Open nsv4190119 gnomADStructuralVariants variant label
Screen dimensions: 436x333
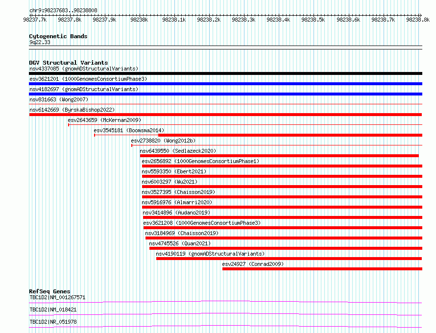[210, 254]
